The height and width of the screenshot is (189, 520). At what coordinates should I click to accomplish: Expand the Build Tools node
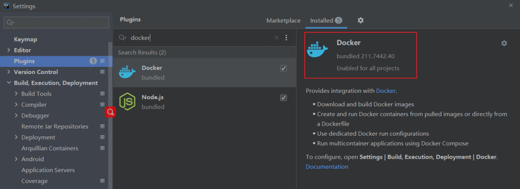[x=16, y=94]
